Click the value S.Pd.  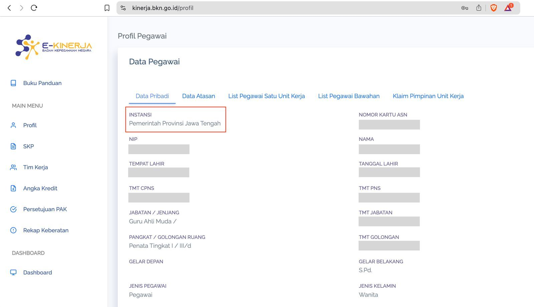(365, 270)
